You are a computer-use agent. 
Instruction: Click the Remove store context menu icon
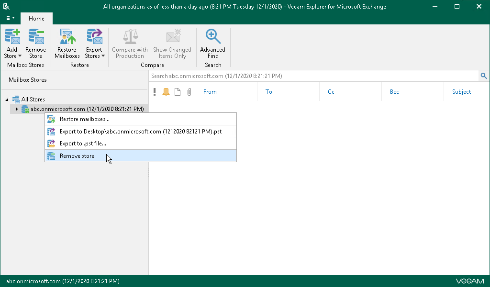[x=51, y=156]
